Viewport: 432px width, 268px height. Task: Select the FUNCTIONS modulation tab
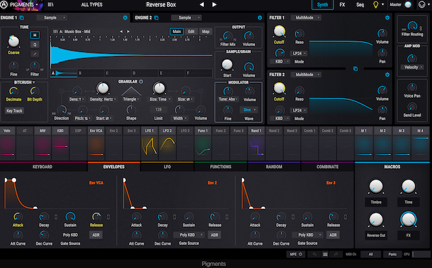click(x=221, y=167)
